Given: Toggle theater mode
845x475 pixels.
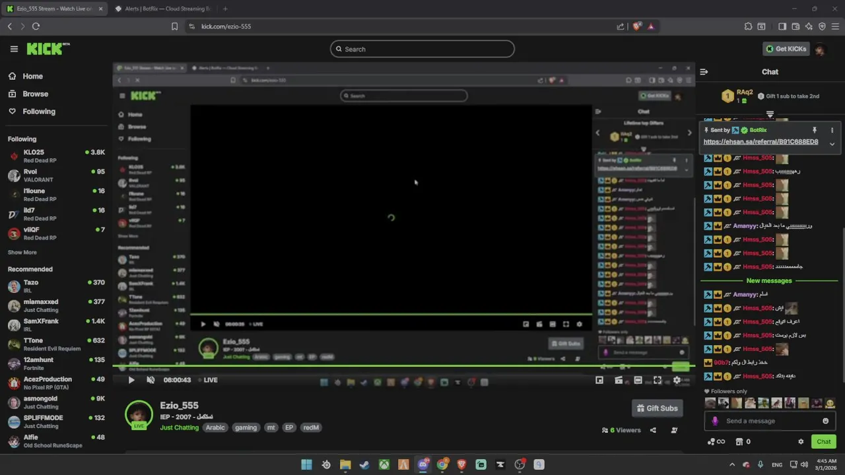Looking at the screenshot, I should click(638, 380).
